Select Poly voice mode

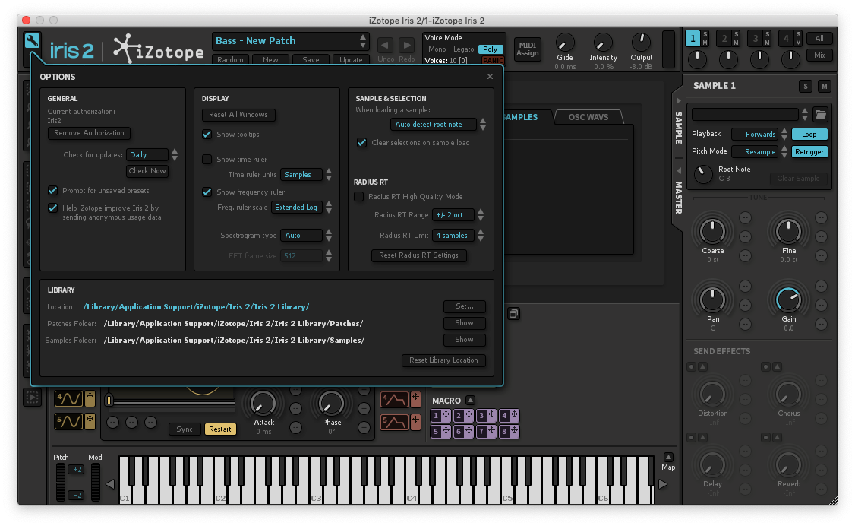click(x=490, y=49)
